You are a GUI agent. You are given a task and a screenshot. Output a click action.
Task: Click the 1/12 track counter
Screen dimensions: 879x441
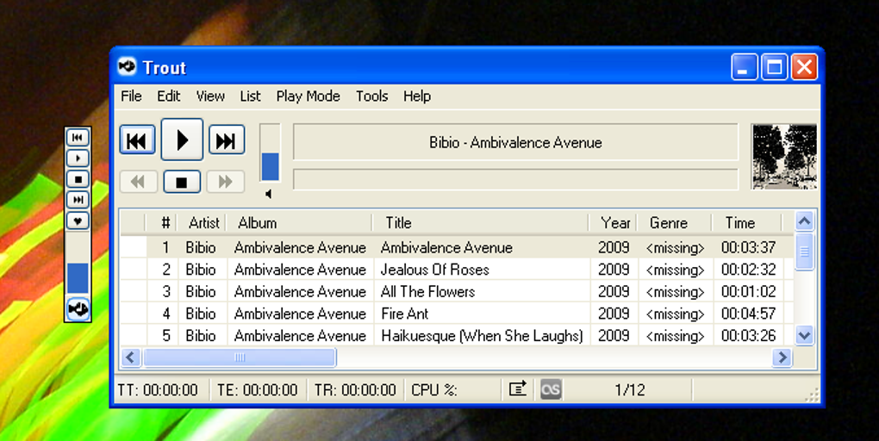(630, 389)
